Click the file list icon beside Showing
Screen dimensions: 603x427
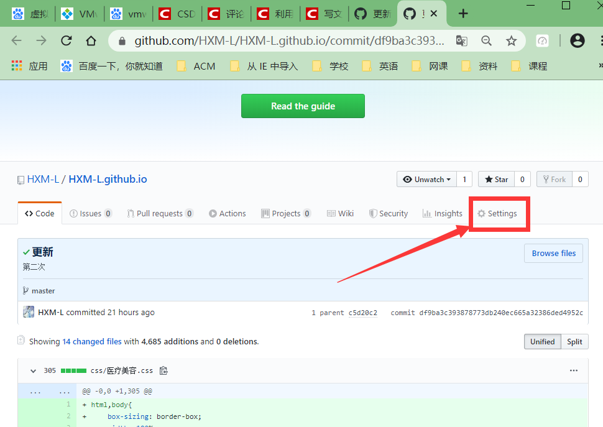[x=21, y=341]
